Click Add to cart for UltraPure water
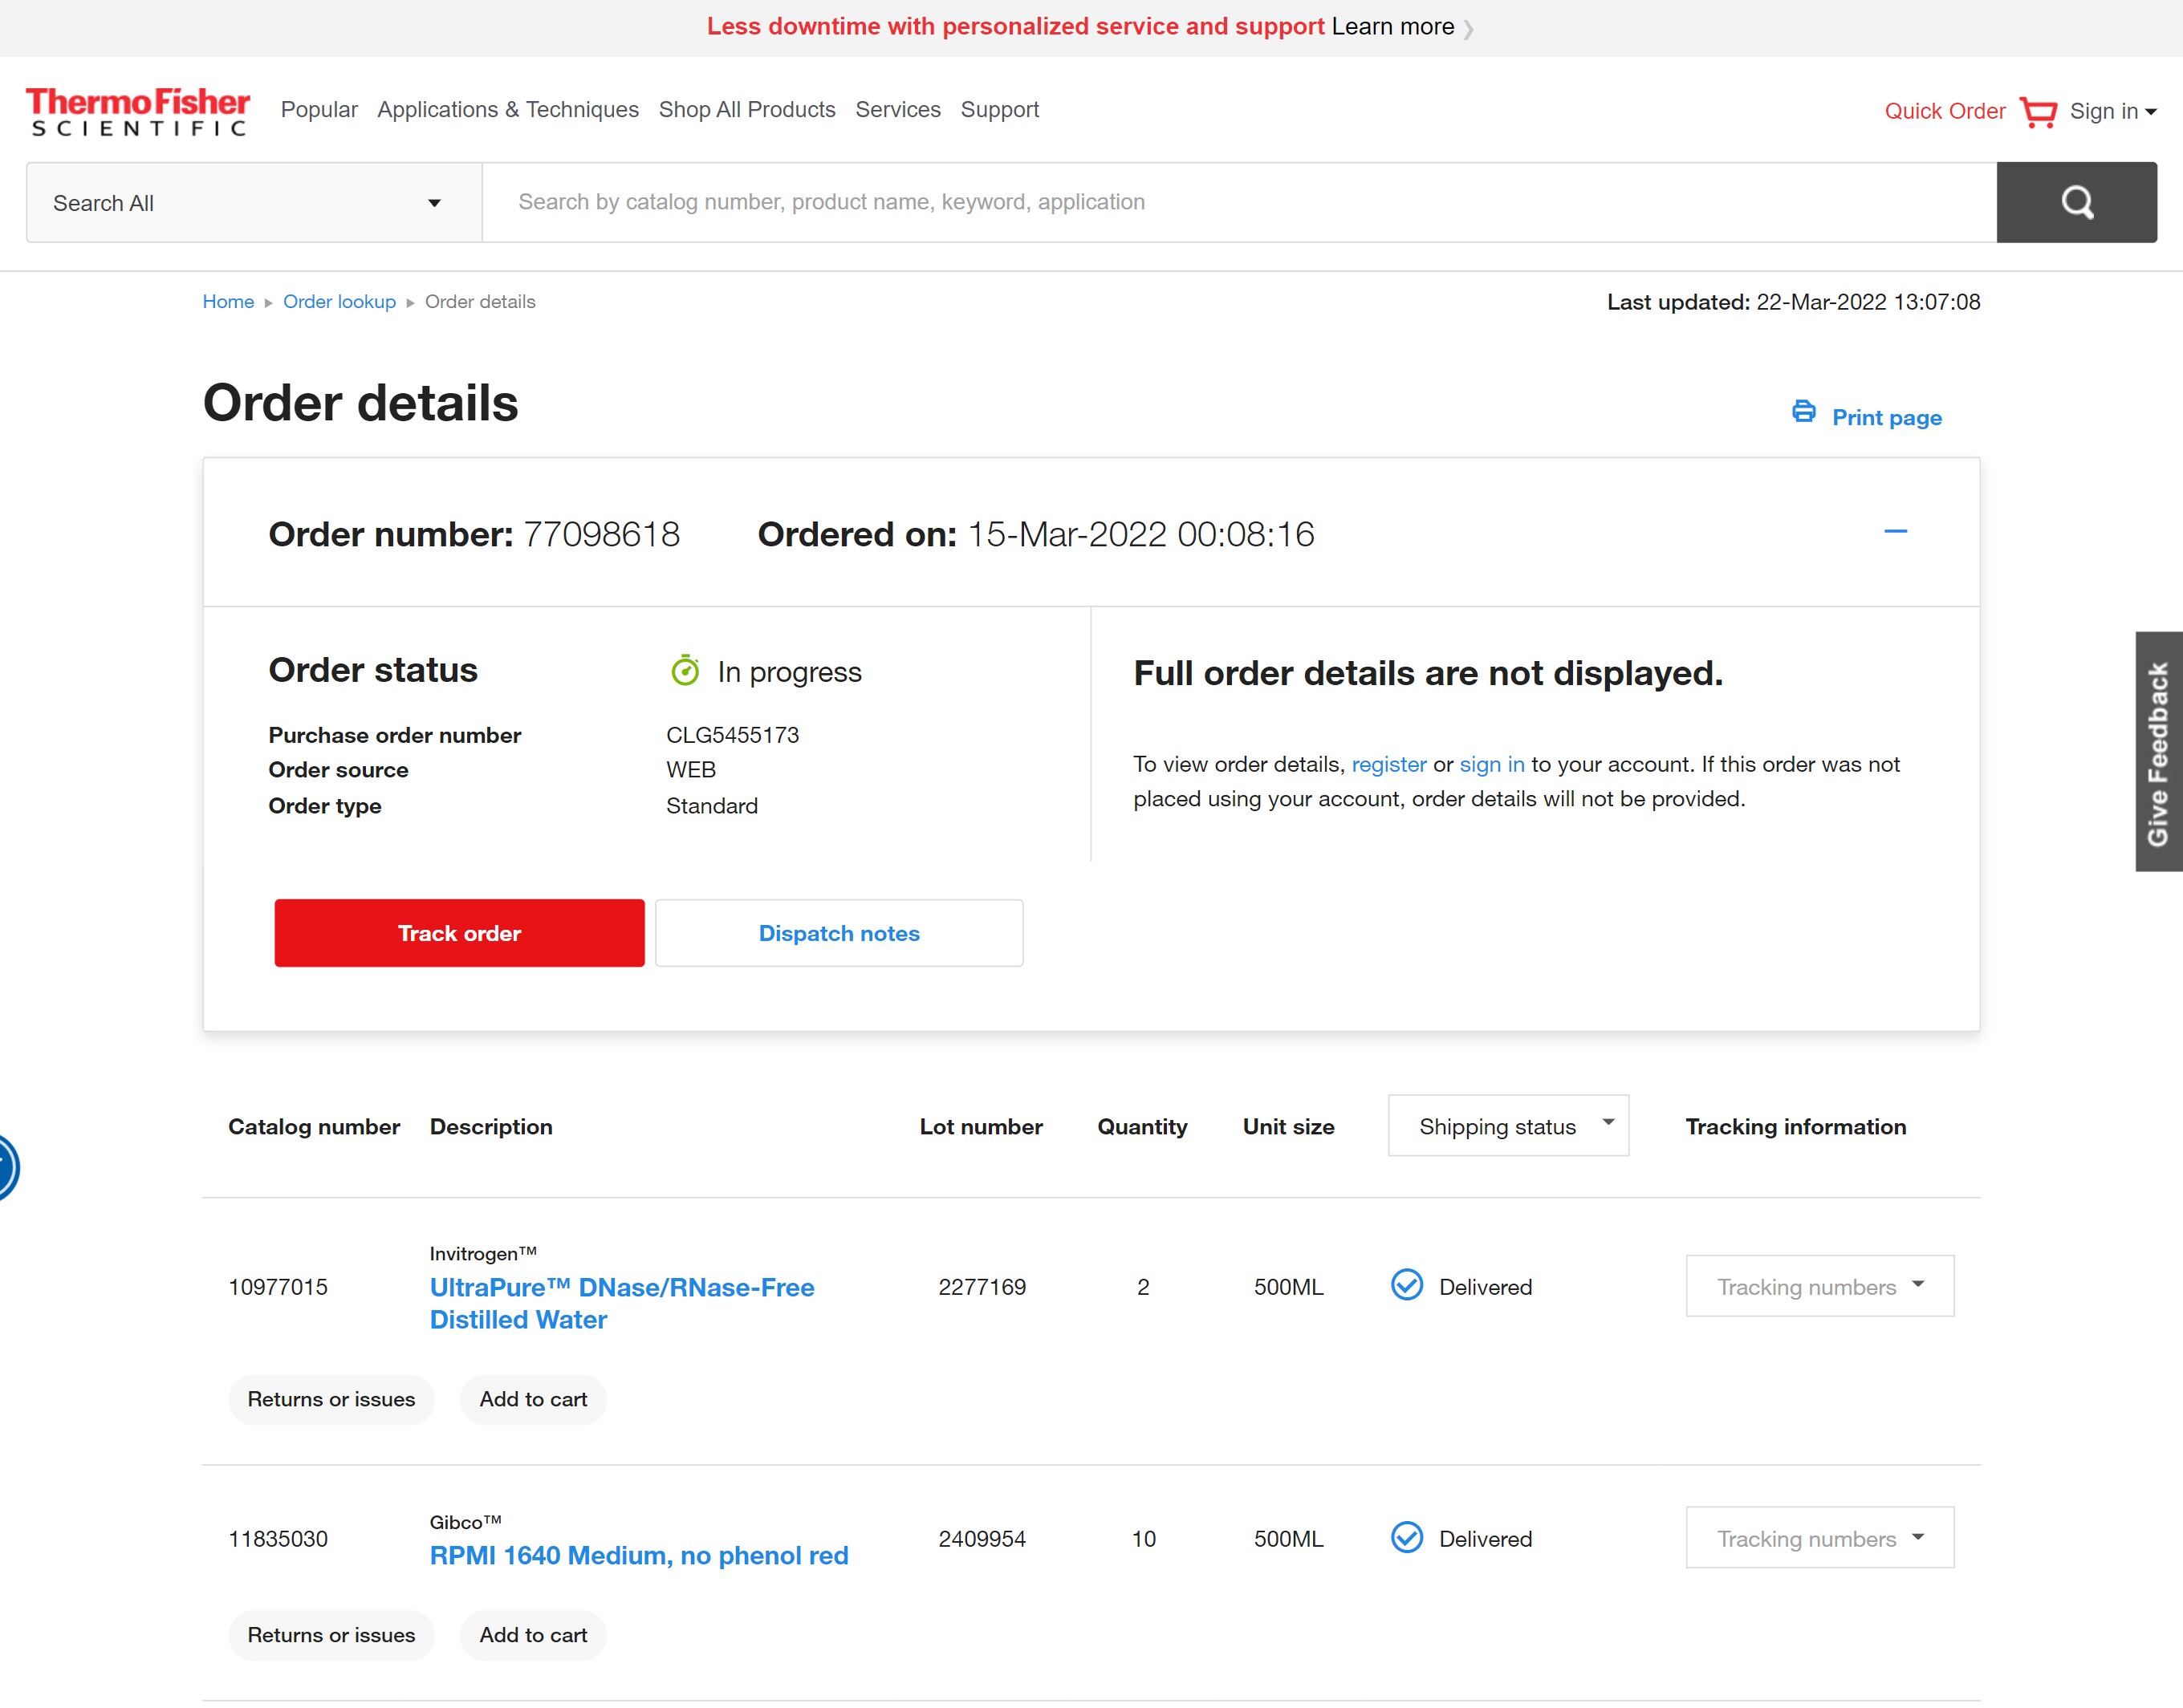Image resolution: width=2183 pixels, height=1708 pixels. coord(533,1399)
